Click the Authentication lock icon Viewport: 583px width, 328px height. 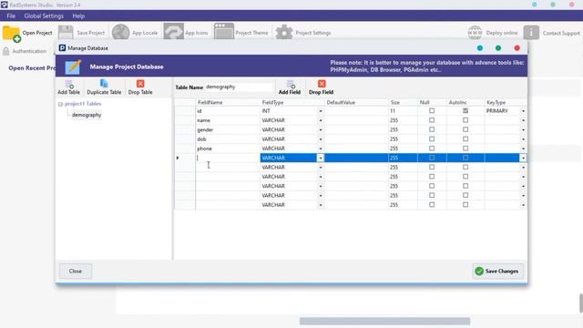6,51
